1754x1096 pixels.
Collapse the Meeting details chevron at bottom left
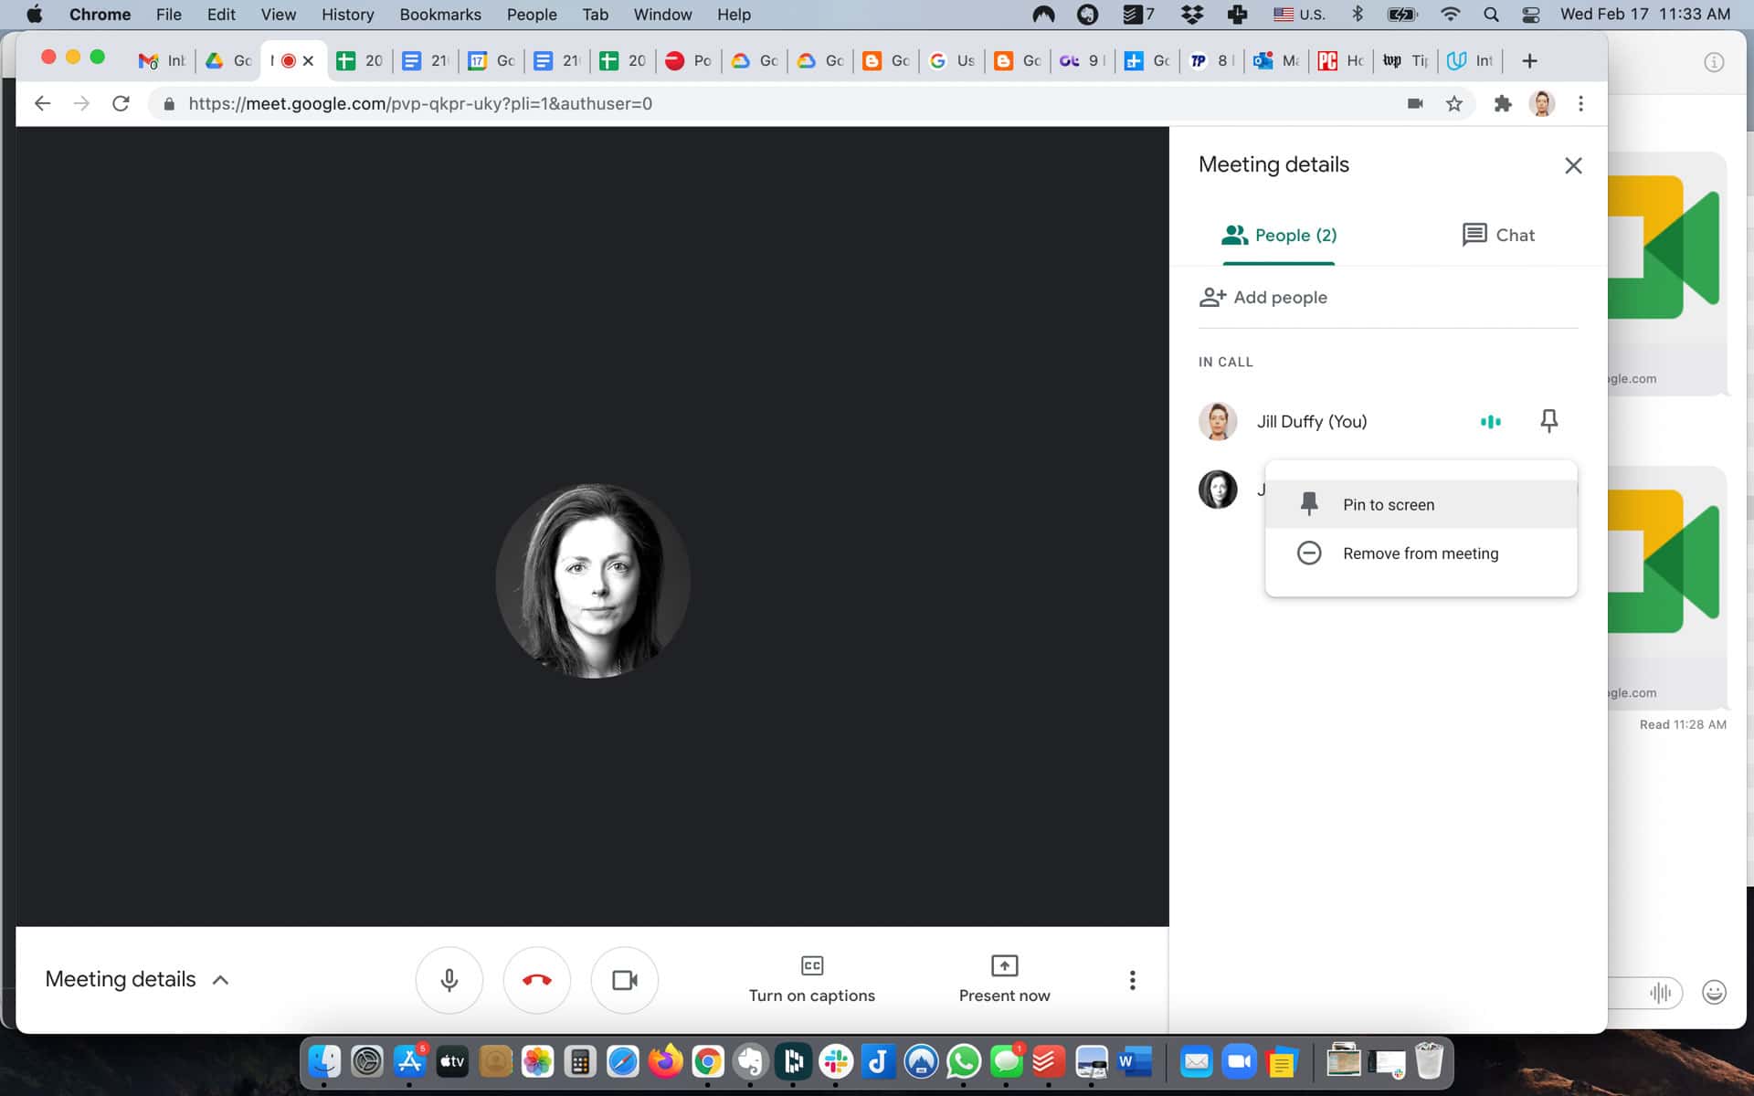click(220, 980)
